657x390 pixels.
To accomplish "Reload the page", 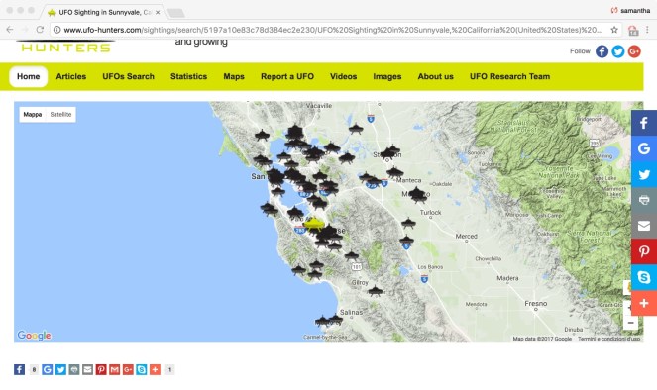I will tap(40, 30).
